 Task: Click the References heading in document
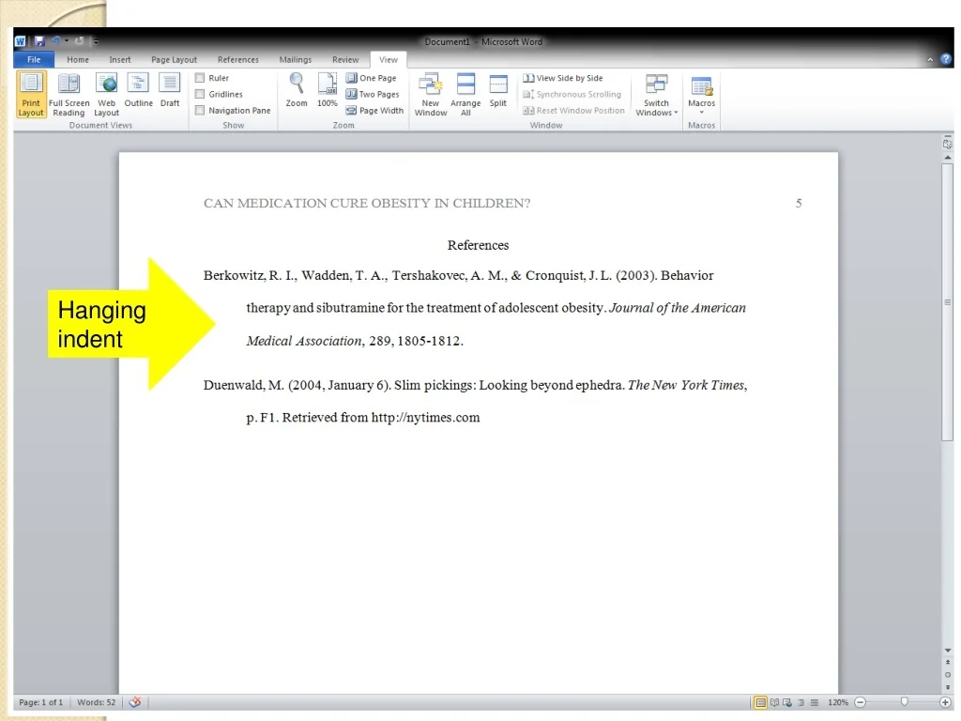pyautogui.click(x=478, y=245)
